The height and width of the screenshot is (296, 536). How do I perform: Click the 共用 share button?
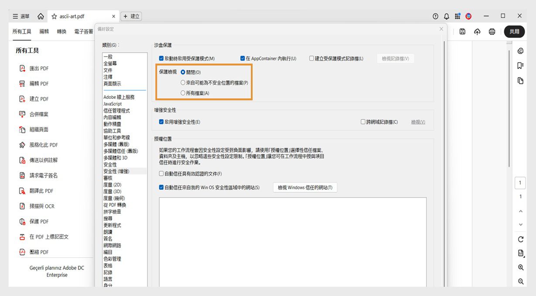(x=514, y=31)
